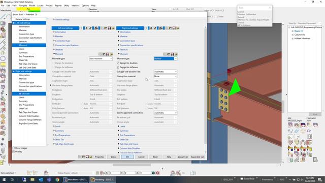Open the Reports menu
The width and height of the screenshot is (325, 183).
click(58, 6)
